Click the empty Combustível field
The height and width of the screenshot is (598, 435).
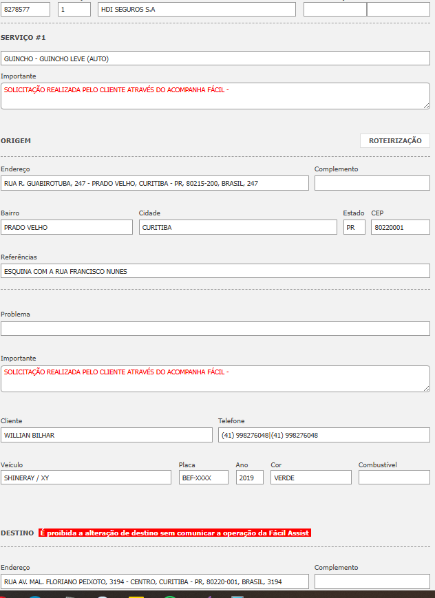[394, 478]
